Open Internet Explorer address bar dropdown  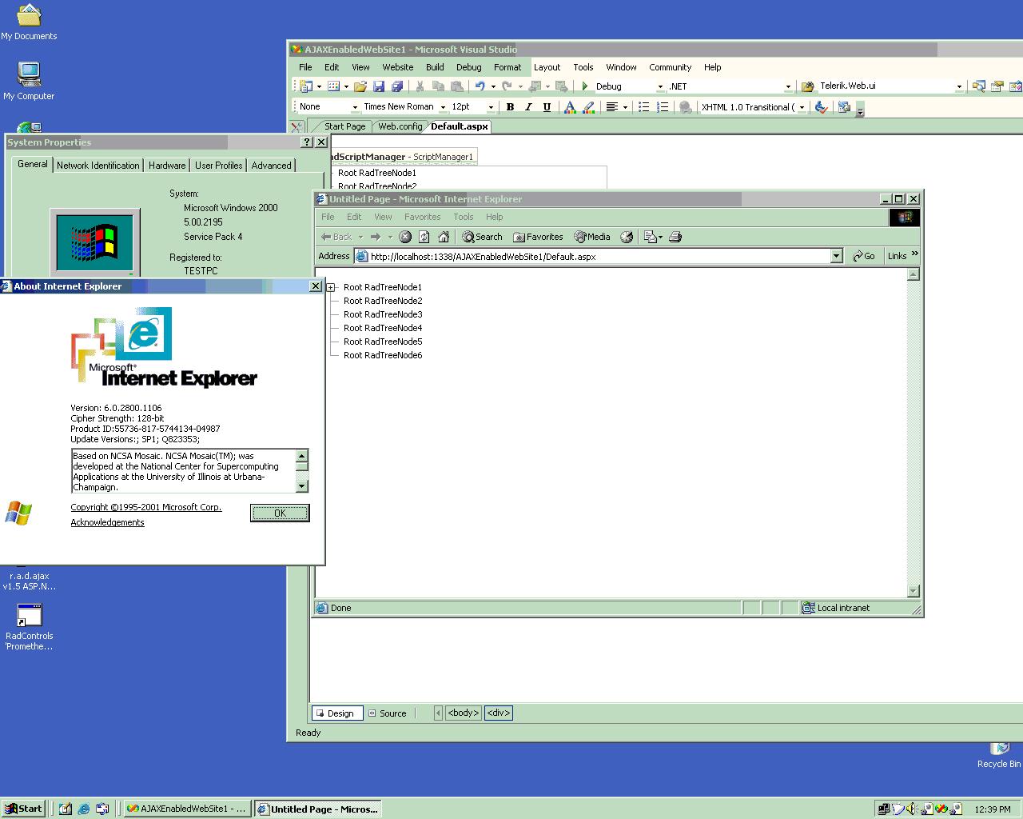836,256
